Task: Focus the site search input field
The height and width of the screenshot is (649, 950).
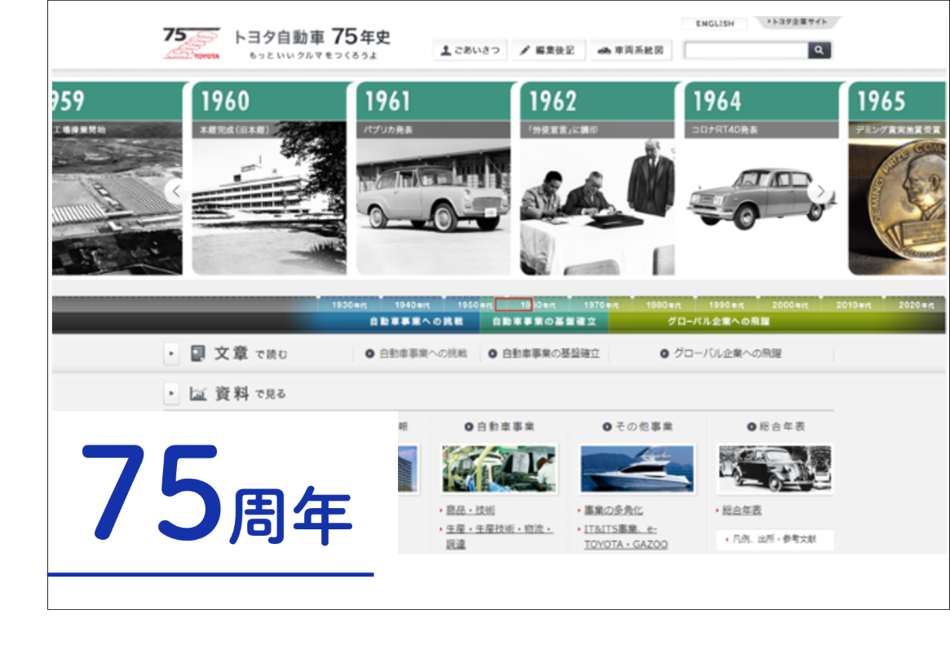Action: coord(746,50)
